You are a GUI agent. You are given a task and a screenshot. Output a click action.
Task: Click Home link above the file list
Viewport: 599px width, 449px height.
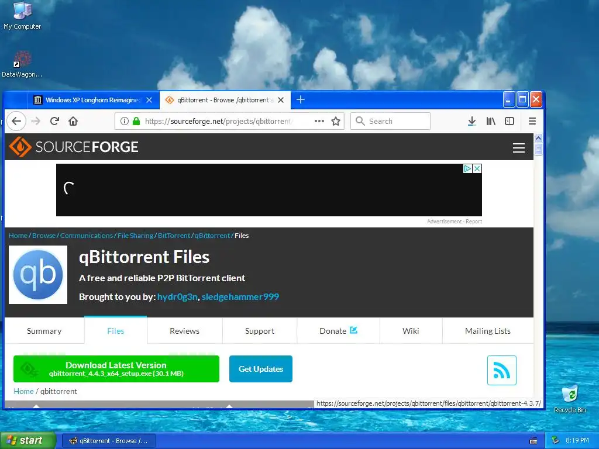pos(23,391)
